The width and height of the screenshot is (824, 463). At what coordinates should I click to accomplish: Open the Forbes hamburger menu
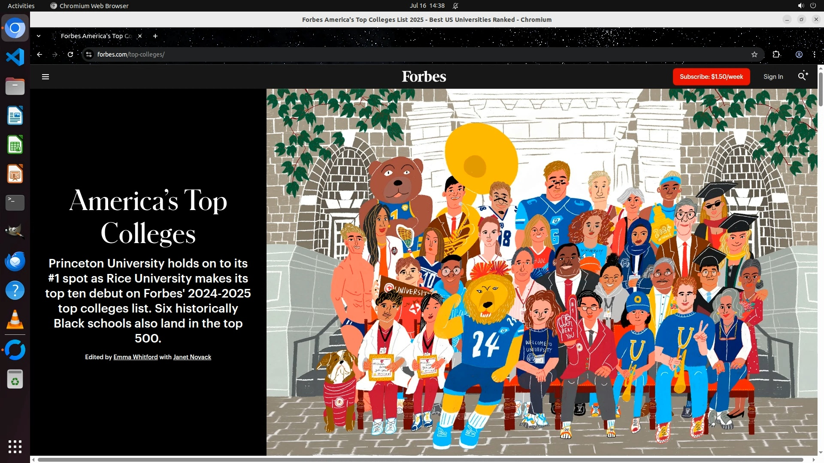pos(45,77)
